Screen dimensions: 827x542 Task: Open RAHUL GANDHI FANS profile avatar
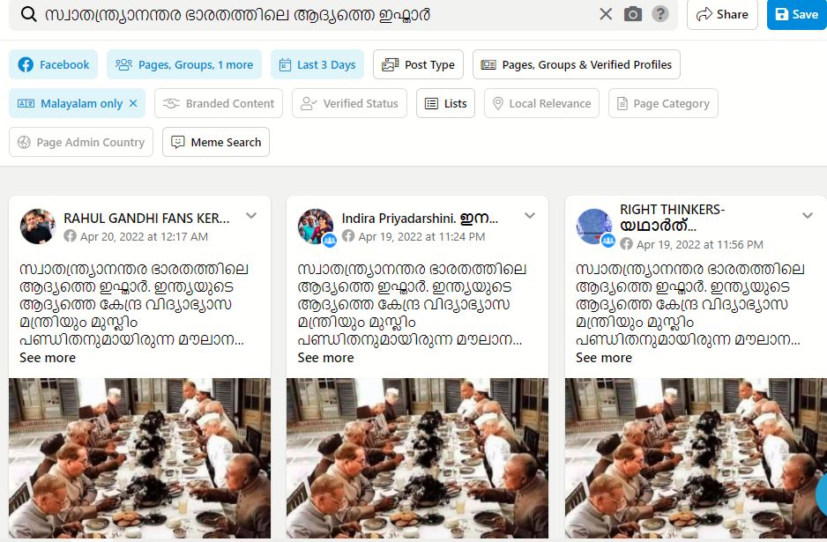pyautogui.click(x=37, y=226)
